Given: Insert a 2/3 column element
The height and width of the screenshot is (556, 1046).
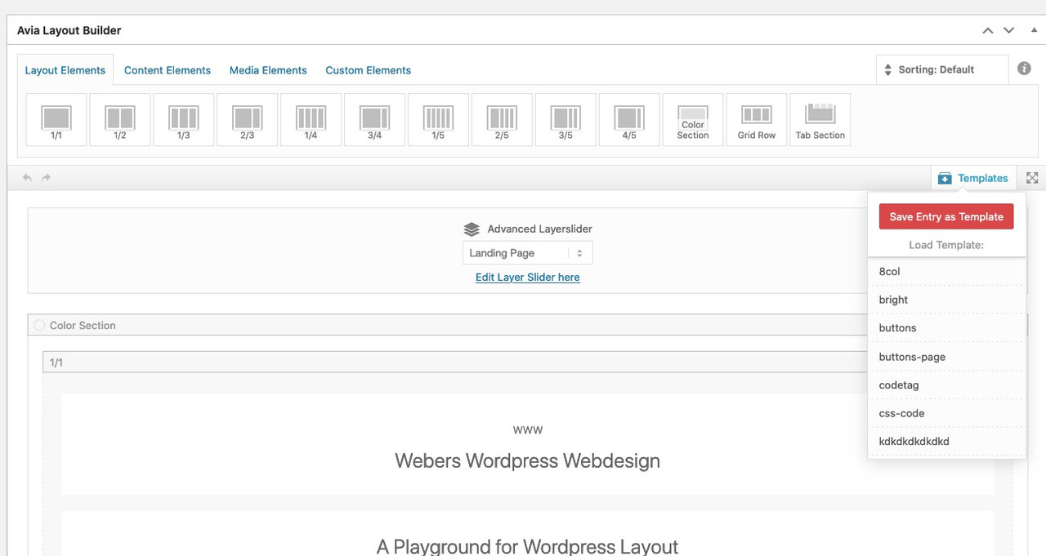Looking at the screenshot, I should [248, 120].
